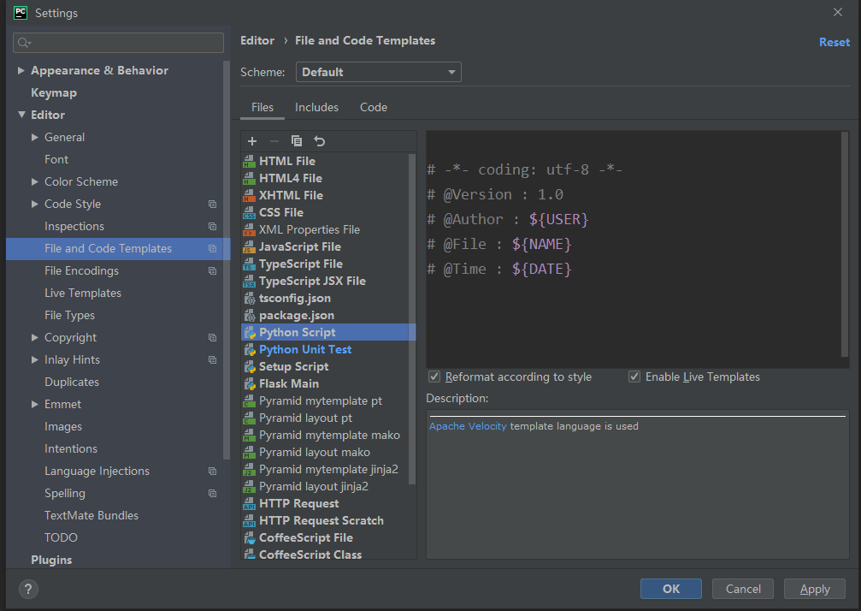Viewport: 861px width, 611px height.
Task: Click the settings tree scrollbar
Action: [227, 259]
